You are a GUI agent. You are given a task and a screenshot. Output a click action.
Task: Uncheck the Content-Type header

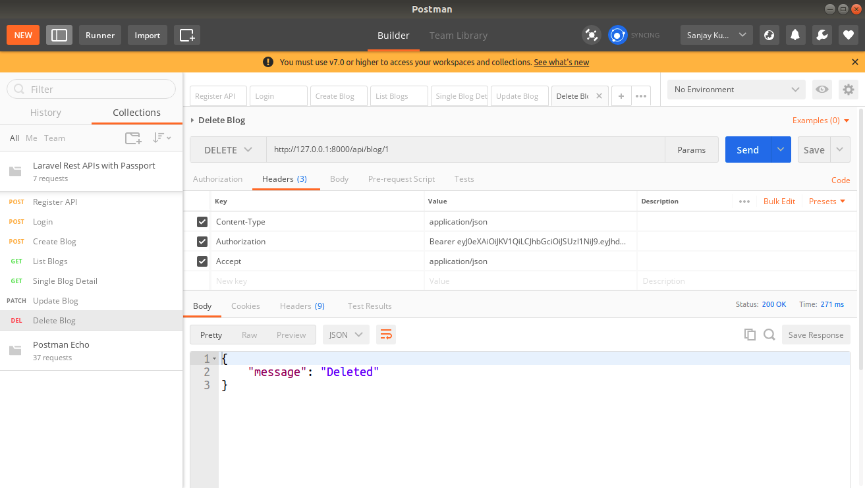(x=202, y=222)
